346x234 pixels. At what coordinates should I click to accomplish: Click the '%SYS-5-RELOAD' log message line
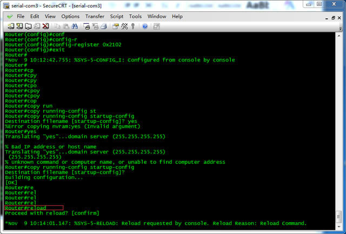[x=156, y=223]
